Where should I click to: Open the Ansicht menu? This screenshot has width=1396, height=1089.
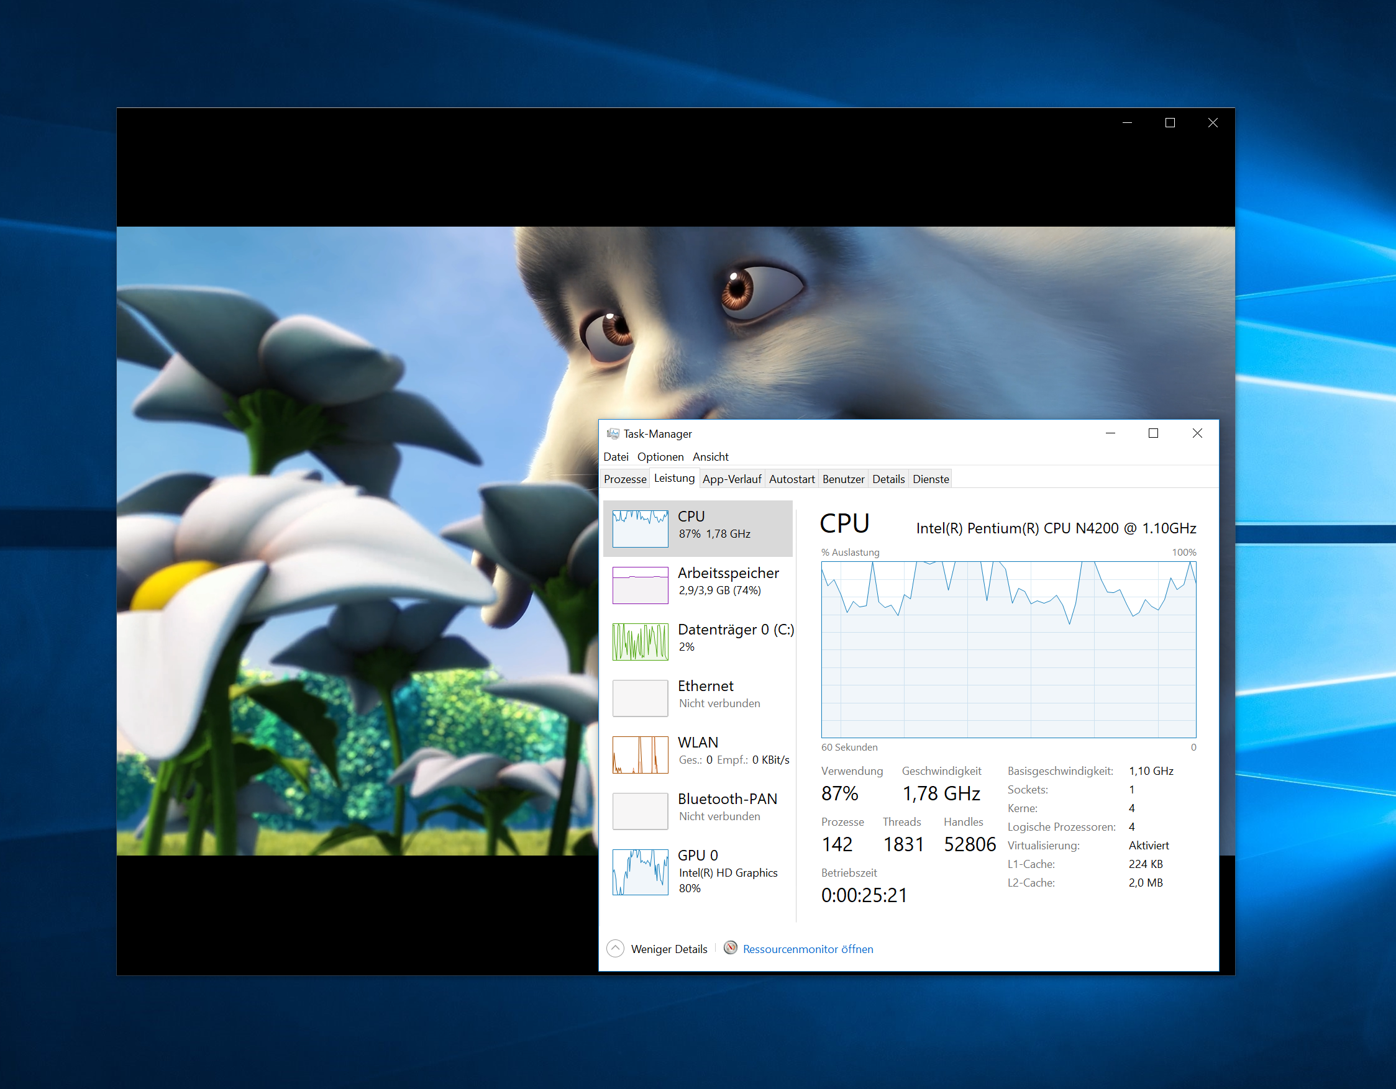[710, 457]
